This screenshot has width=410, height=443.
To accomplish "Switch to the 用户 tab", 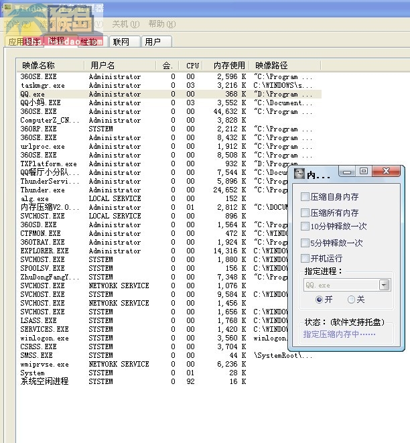I will [156, 42].
